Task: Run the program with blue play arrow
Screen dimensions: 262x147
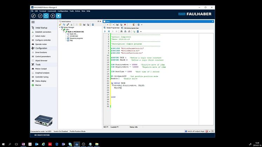Action: [105, 31]
